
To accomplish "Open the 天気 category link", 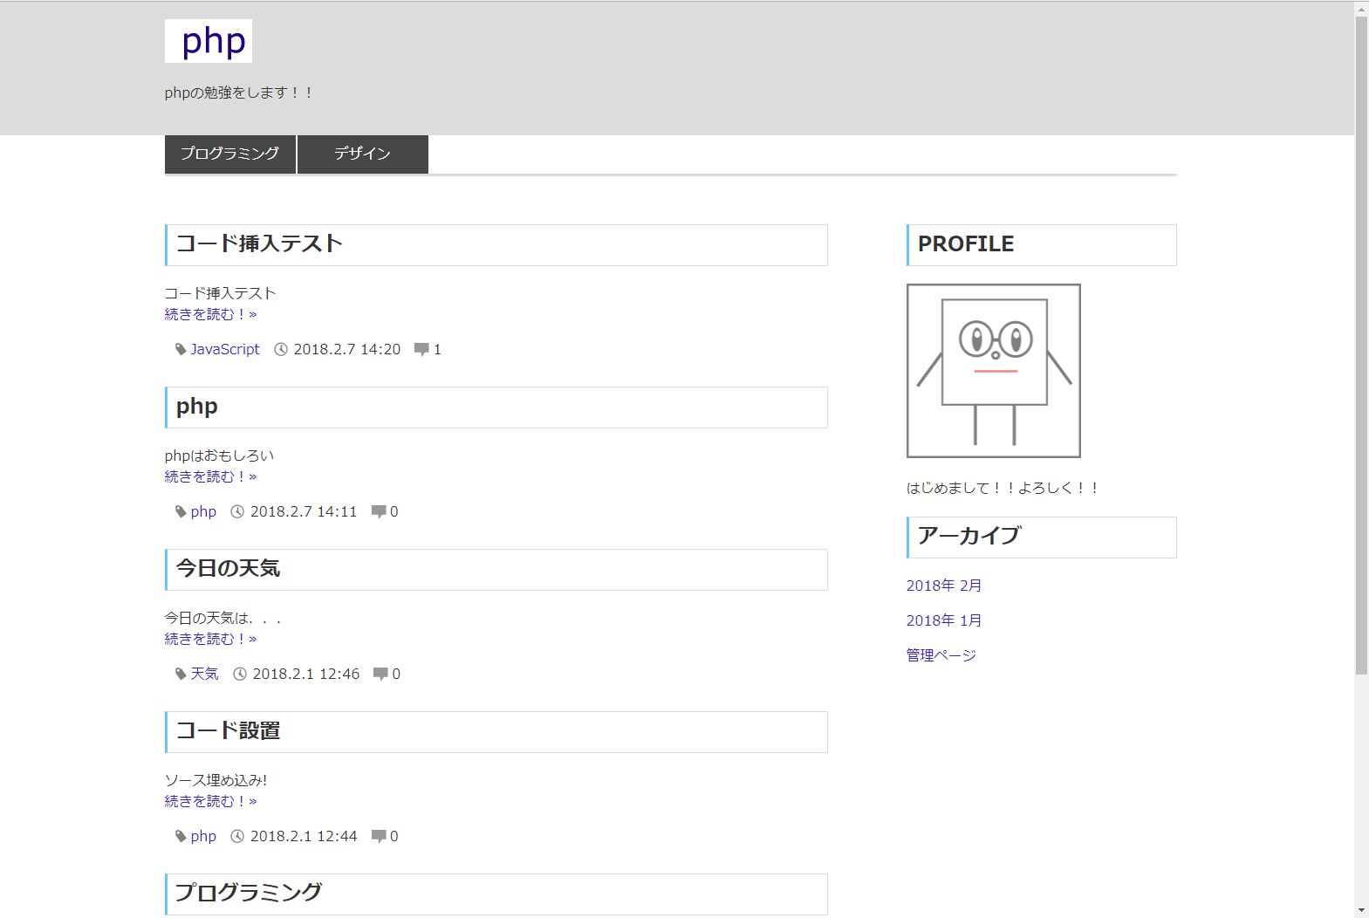I will click(204, 674).
